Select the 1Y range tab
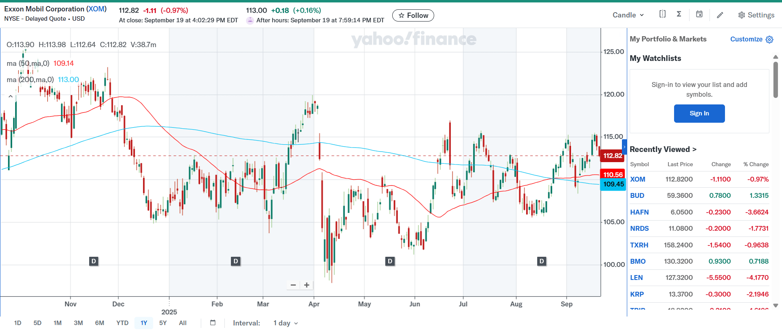Screen dimensions: 782x334 (144, 323)
